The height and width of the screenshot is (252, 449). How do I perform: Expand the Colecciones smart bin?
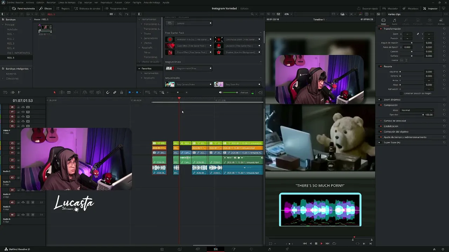2,78
